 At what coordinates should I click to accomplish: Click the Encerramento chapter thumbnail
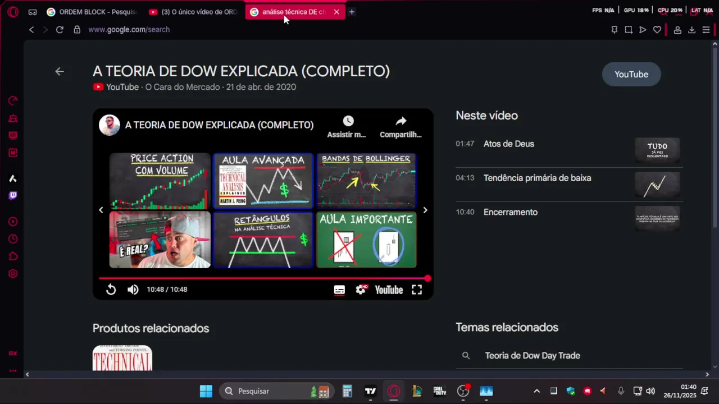(657, 219)
